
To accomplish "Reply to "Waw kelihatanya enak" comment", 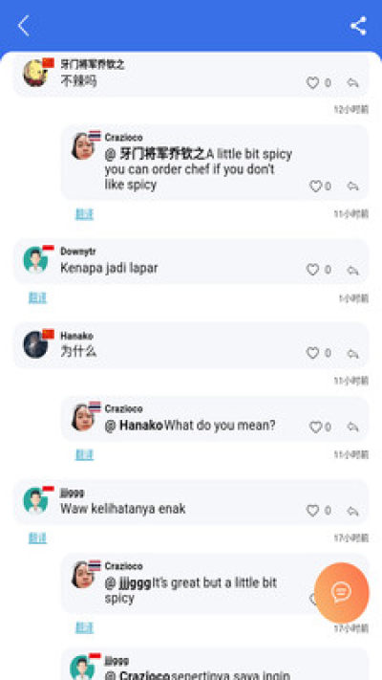I will click(353, 511).
